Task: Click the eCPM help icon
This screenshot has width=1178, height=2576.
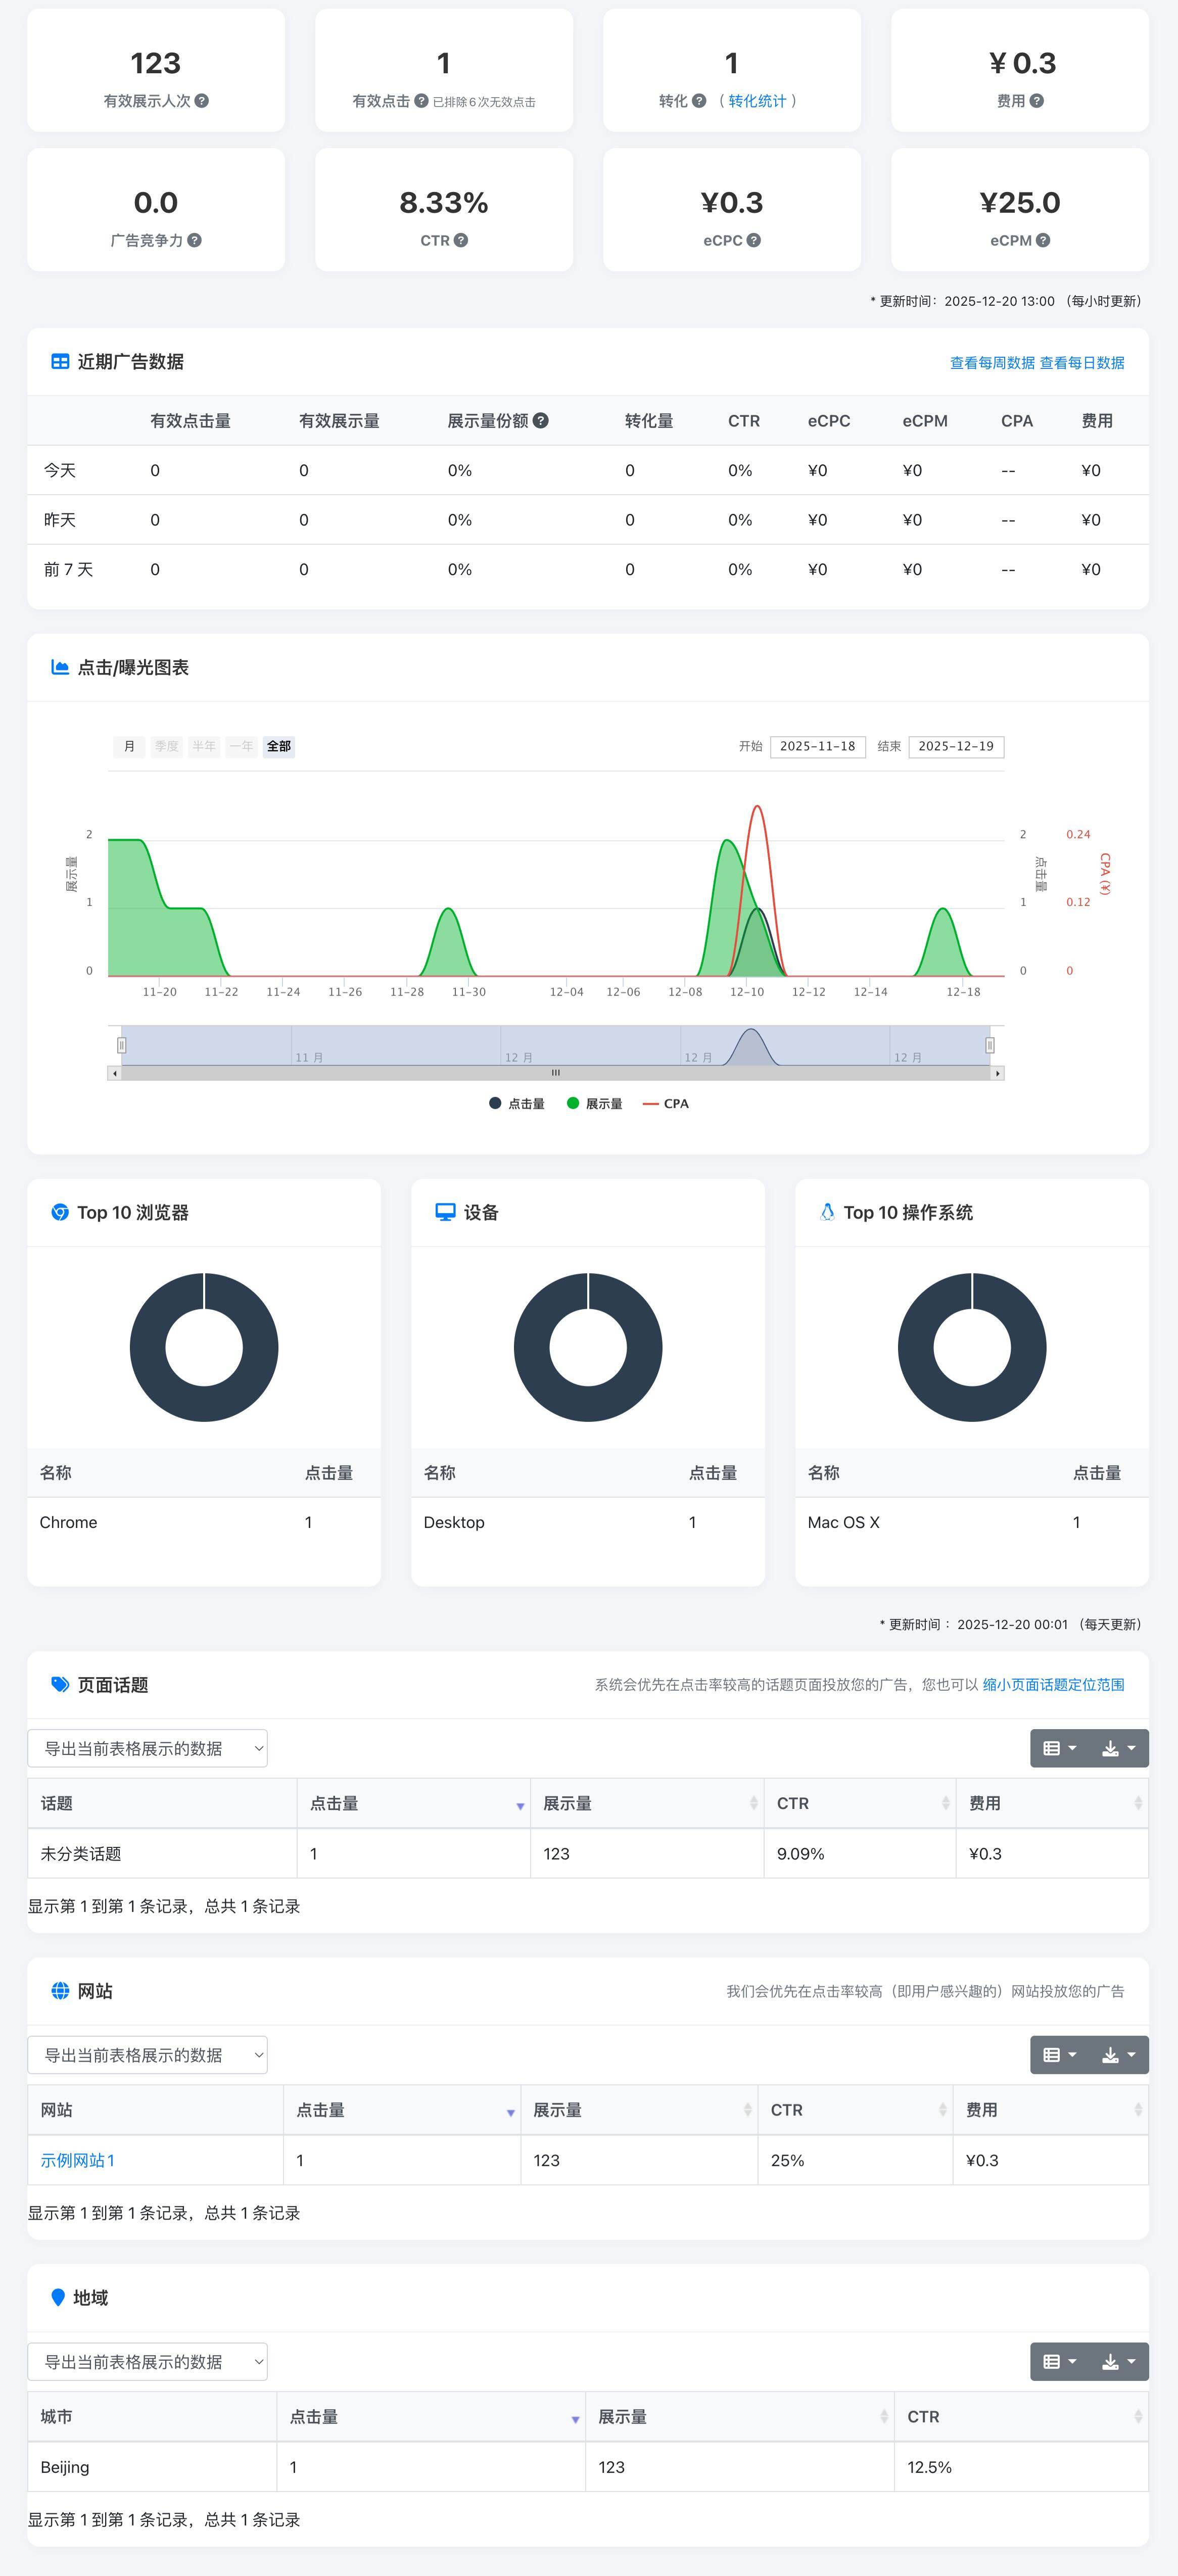Action: point(1043,240)
